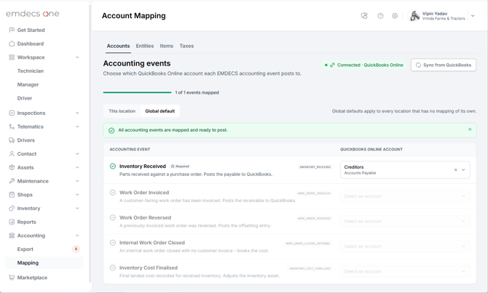Open Technician under Workspace

[x=31, y=71]
